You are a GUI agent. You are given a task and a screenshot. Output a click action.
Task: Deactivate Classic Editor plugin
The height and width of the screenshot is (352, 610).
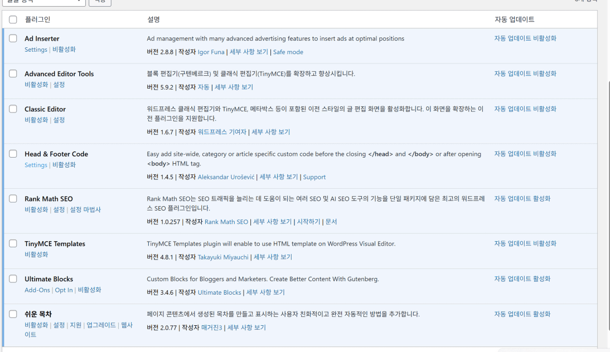pos(36,120)
